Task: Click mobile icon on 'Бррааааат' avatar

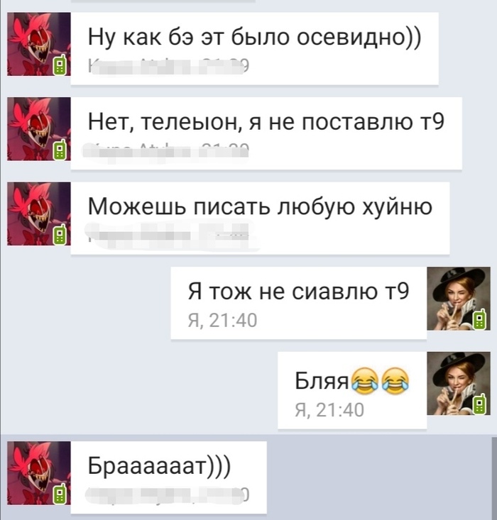Action: 60,494
